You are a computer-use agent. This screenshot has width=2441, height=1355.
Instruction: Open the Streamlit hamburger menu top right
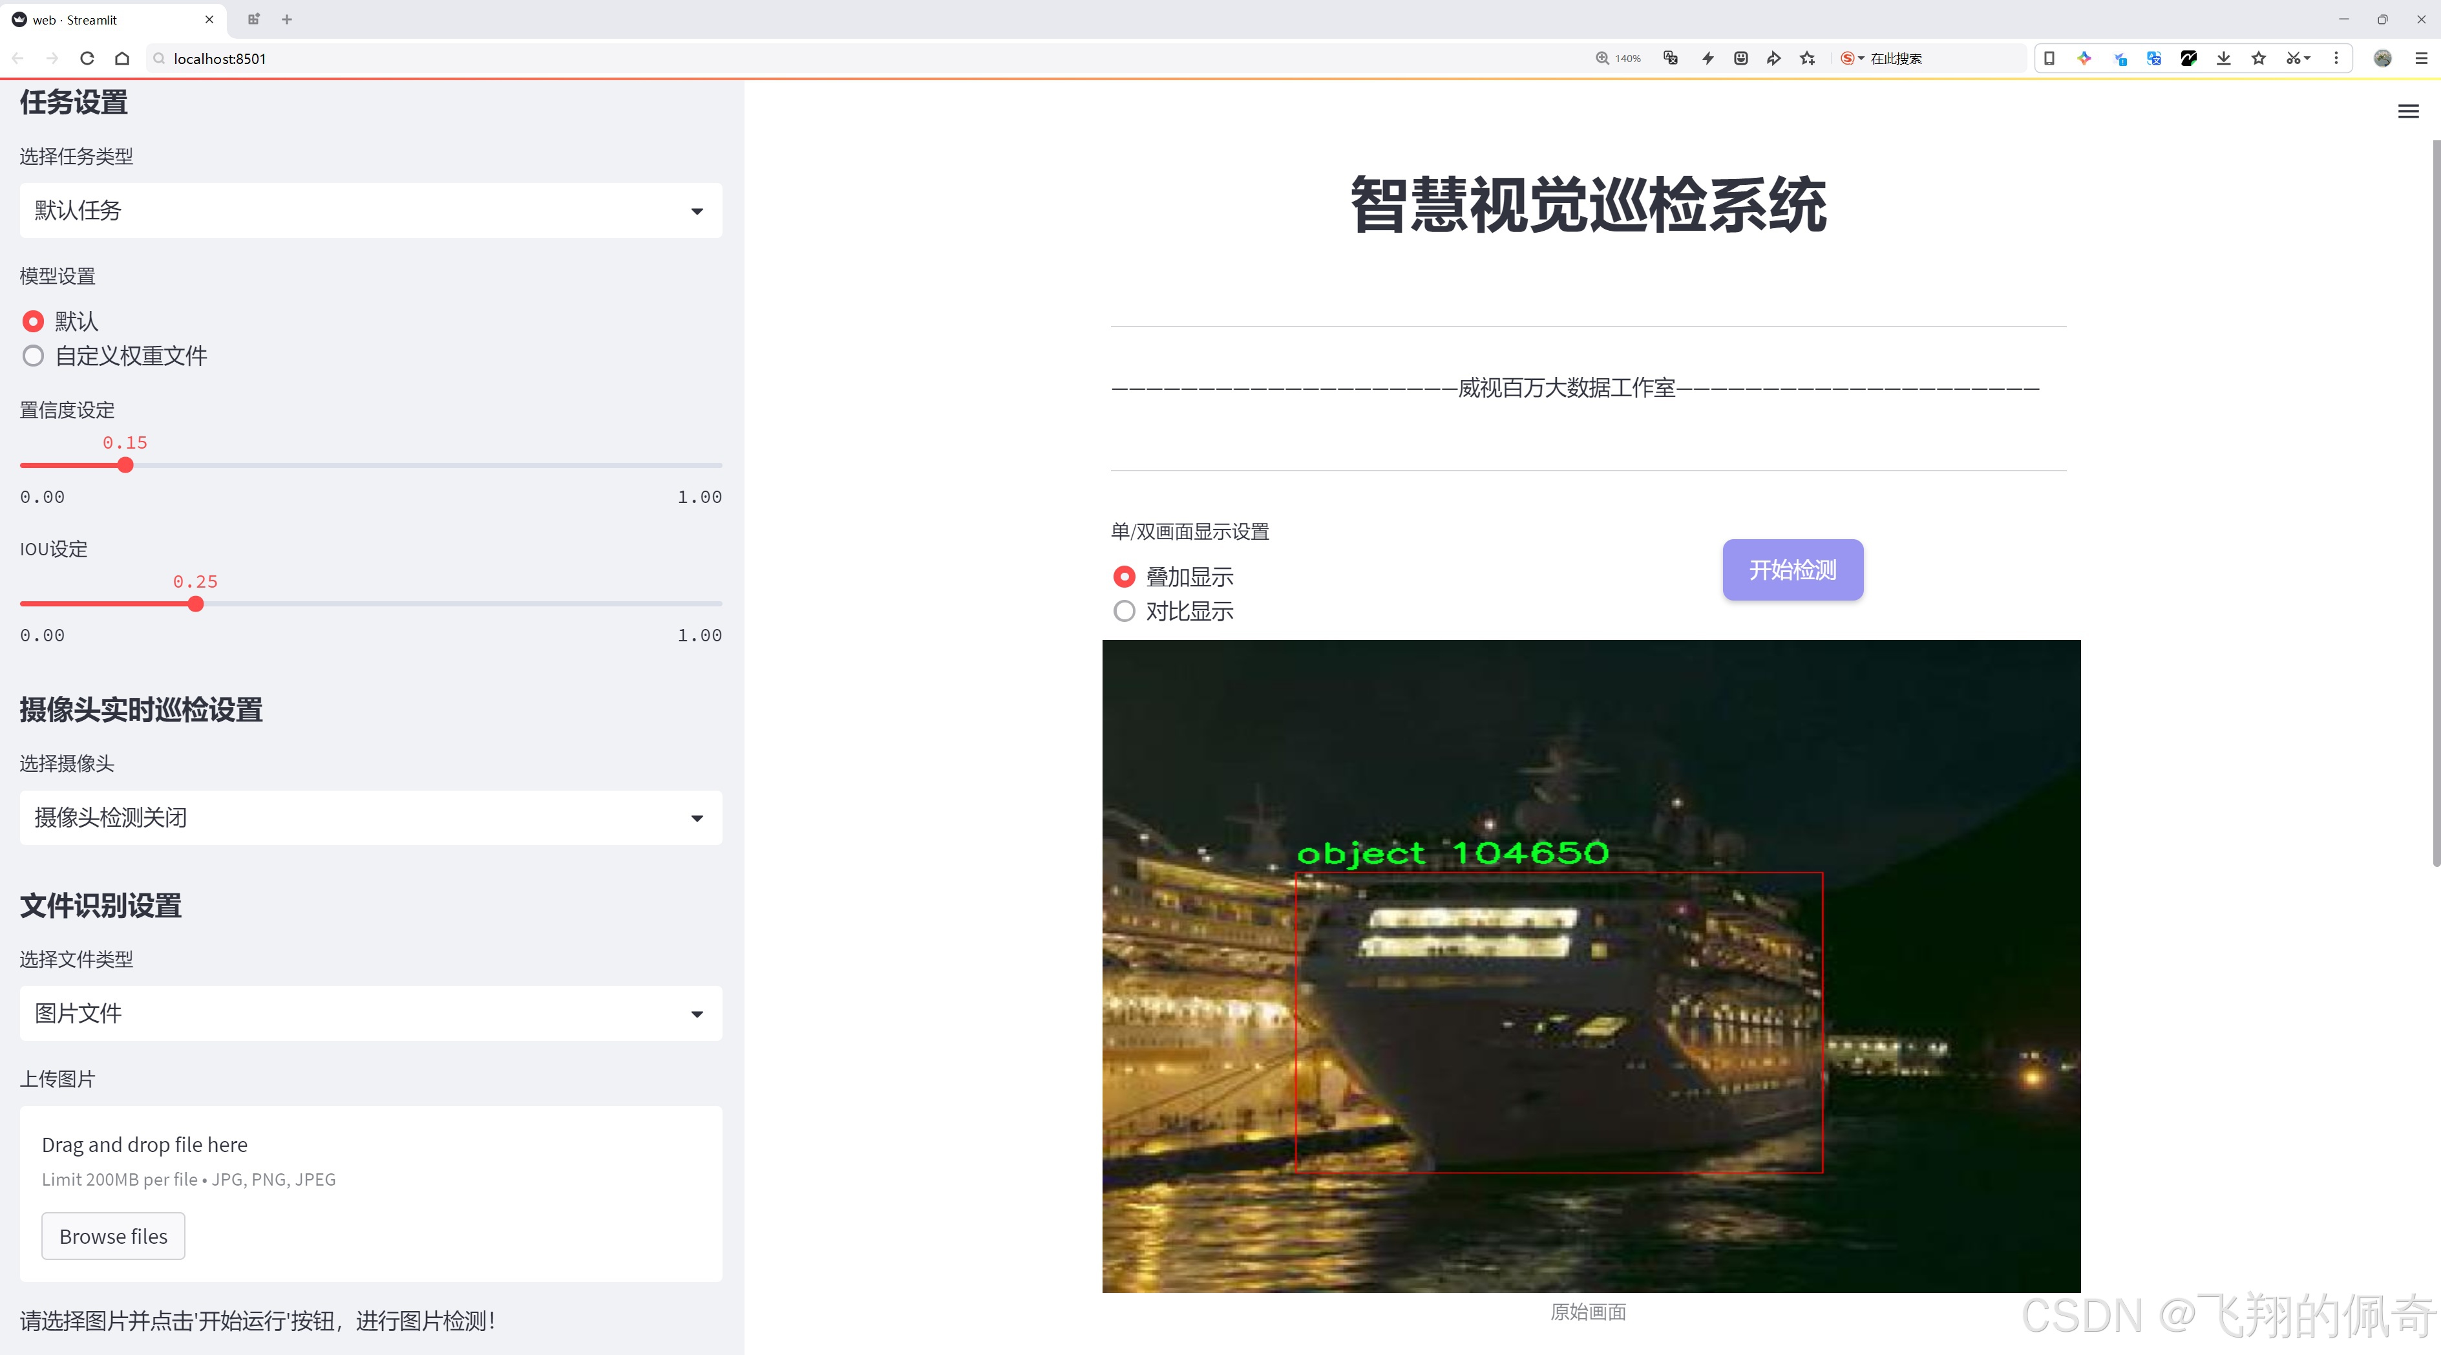[x=2408, y=111]
